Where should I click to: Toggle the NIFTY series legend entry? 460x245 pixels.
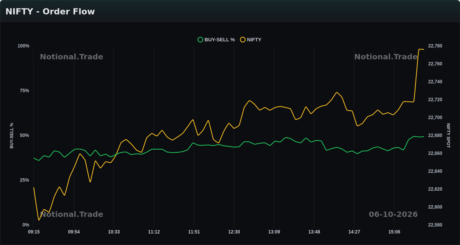(x=251, y=40)
